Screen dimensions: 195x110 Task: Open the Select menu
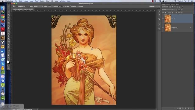pos(42,1)
